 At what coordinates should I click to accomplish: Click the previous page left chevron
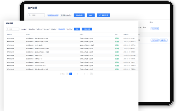coord(67,74)
